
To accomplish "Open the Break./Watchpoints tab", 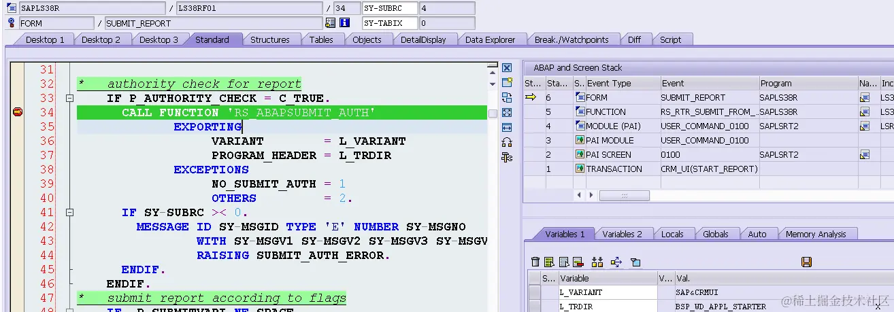I will [x=572, y=39].
